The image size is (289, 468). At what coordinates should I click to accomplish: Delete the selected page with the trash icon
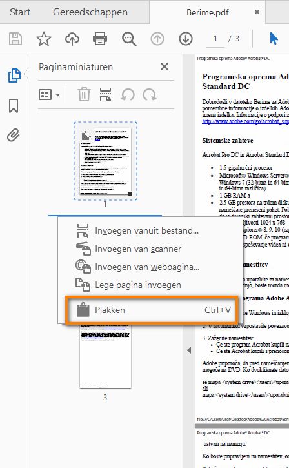click(x=84, y=95)
